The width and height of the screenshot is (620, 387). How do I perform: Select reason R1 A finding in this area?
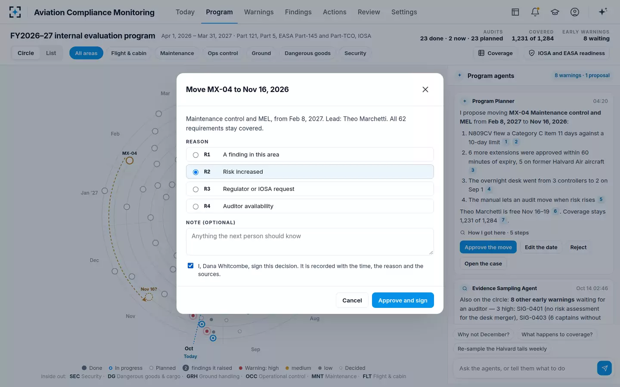(x=310, y=154)
